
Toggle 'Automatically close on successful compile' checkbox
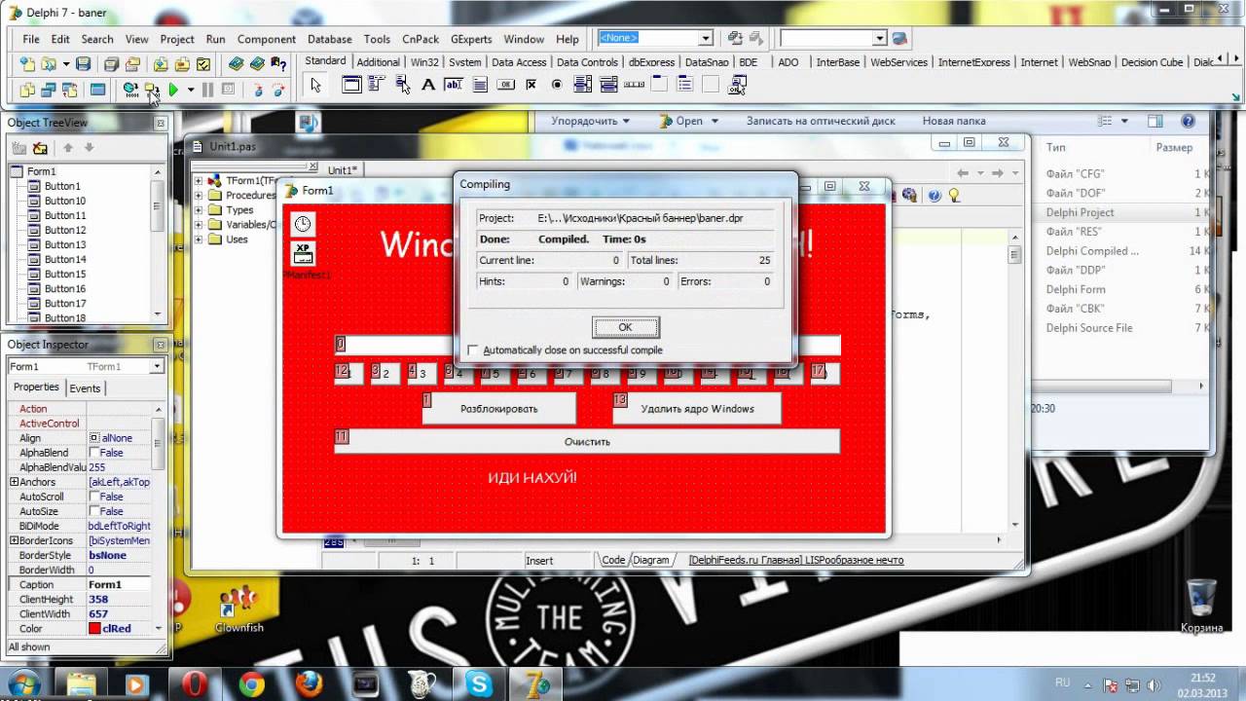(473, 350)
